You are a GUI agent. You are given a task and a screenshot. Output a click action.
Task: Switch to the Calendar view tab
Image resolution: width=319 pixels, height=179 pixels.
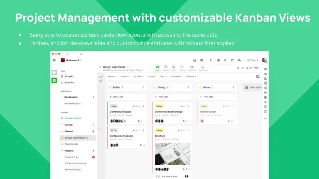(192, 68)
